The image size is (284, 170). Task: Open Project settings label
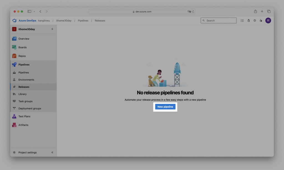[27, 152]
